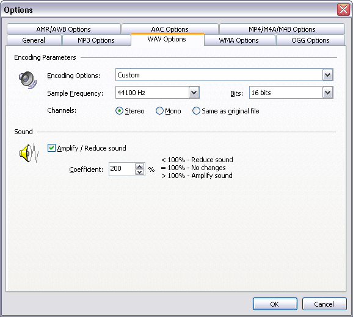
Task: Open the MP3 Options tab
Action: (96, 40)
